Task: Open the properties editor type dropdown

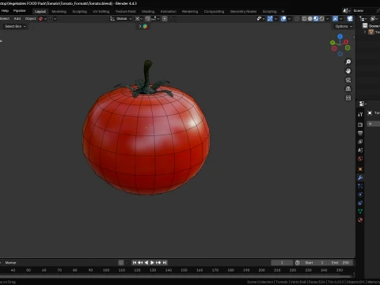Action: click(363, 104)
